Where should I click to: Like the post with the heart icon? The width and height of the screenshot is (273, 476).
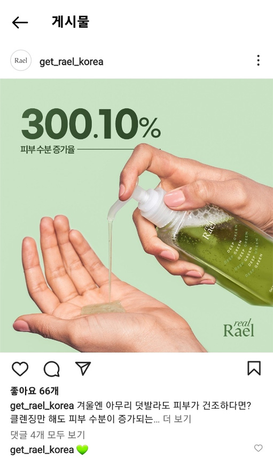tap(20, 369)
